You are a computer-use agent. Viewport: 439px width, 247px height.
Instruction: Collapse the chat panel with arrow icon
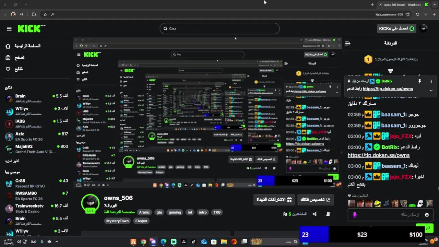click(348, 43)
